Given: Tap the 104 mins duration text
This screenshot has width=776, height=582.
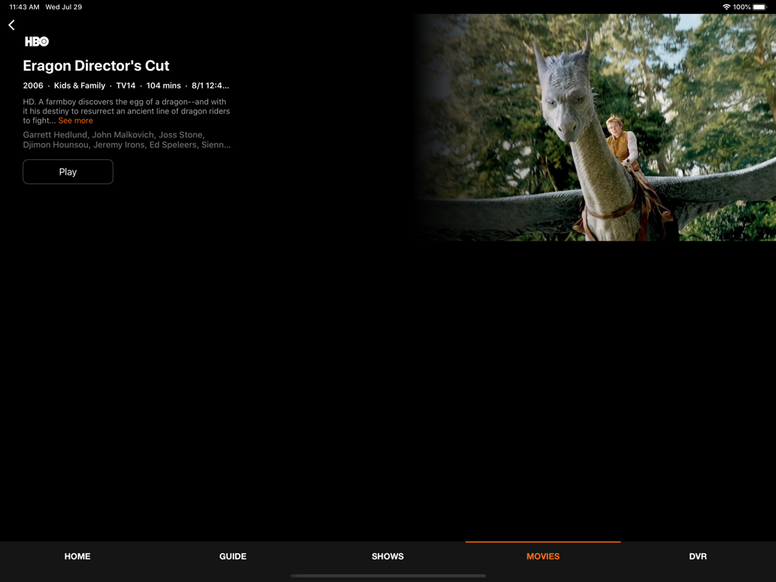Looking at the screenshot, I should point(164,85).
